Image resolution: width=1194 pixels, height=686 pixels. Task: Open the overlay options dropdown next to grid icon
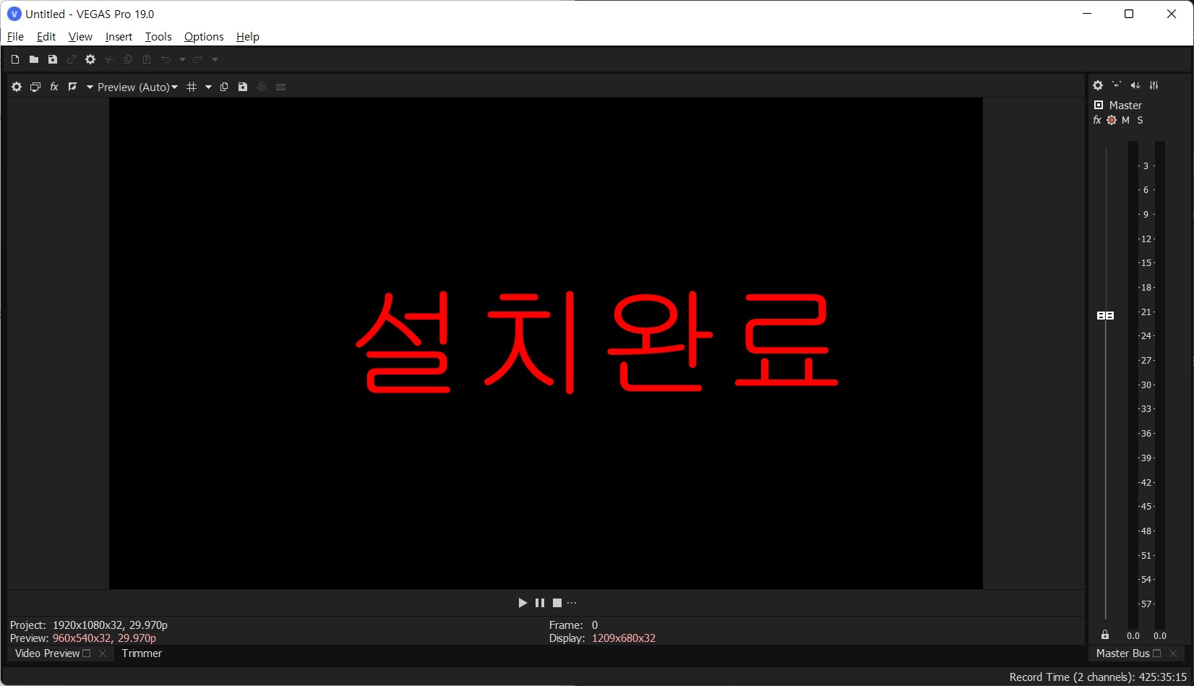click(208, 86)
